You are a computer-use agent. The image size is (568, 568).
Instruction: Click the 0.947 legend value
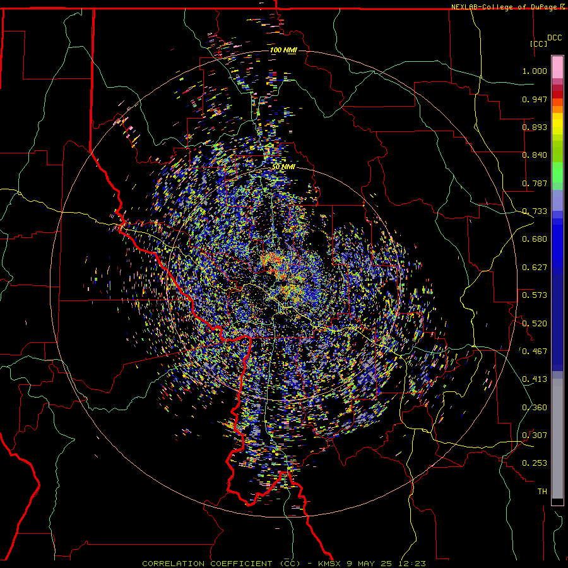tap(535, 99)
